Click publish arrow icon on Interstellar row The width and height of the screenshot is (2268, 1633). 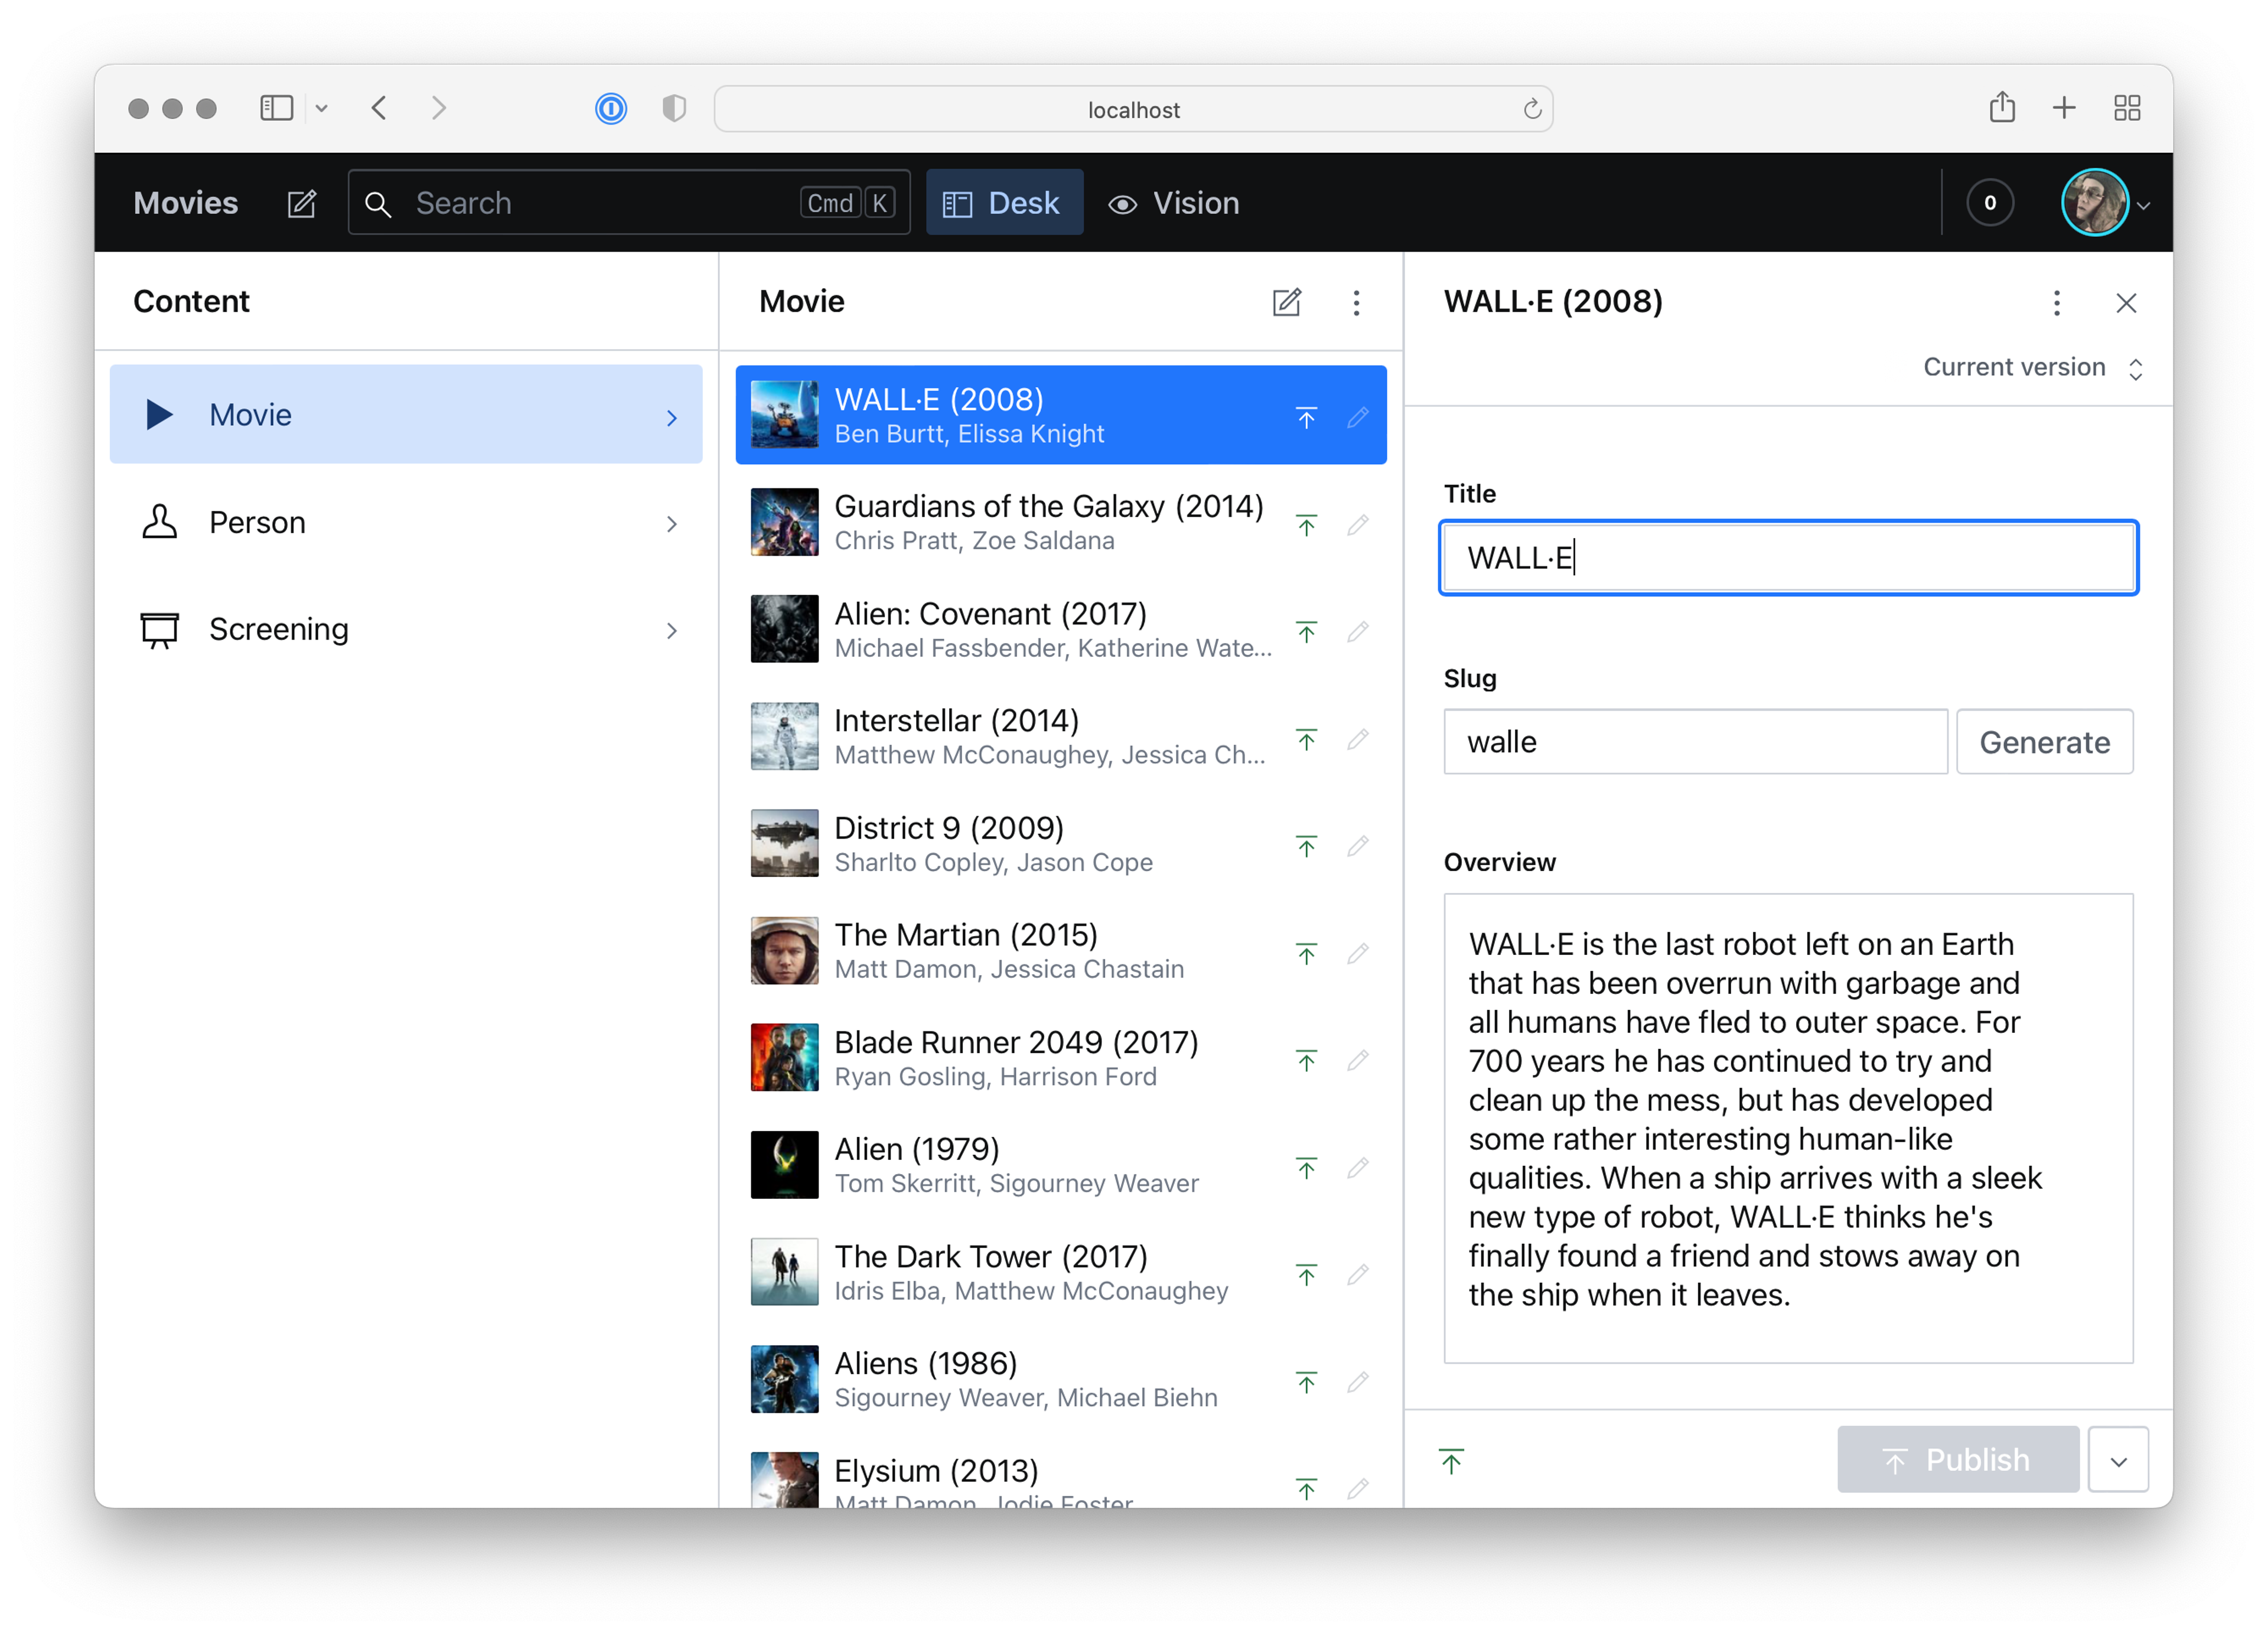(x=1306, y=739)
